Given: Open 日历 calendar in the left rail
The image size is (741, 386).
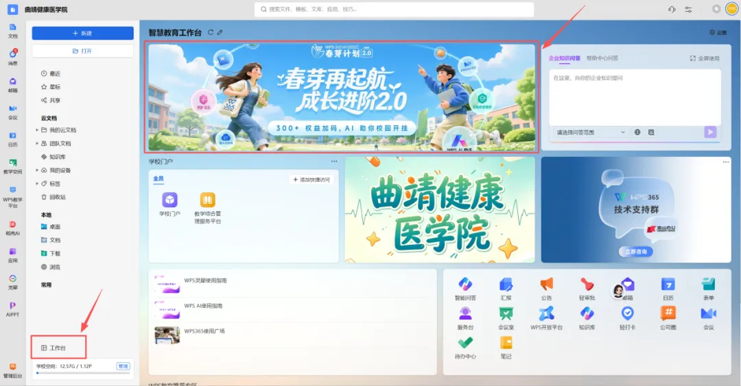Looking at the screenshot, I should tap(13, 139).
